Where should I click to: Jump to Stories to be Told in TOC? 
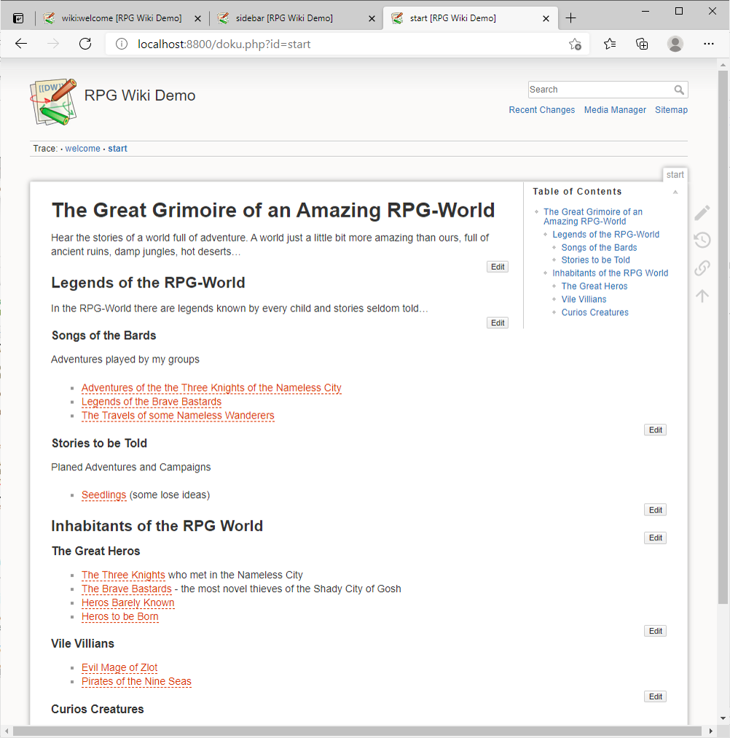click(x=595, y=260)
